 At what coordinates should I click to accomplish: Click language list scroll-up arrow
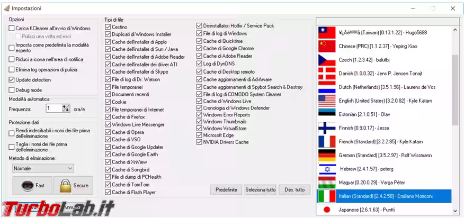455,30
